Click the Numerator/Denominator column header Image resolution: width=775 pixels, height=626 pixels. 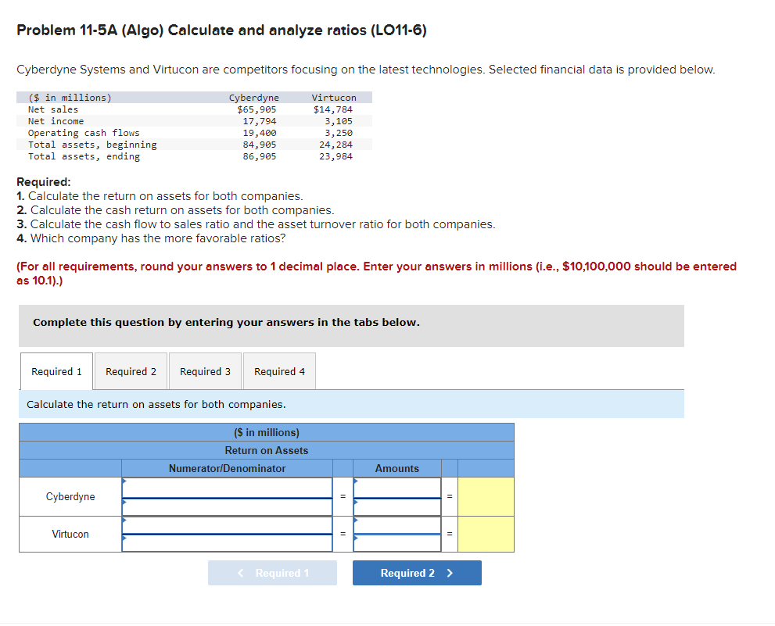[227, 468]
